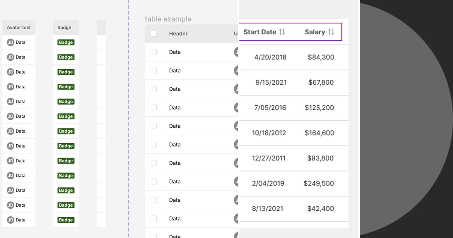This screenshot has height=238, width=453.
Task: Click the JD avatar in the fifth row
Action: click(10, 101)
